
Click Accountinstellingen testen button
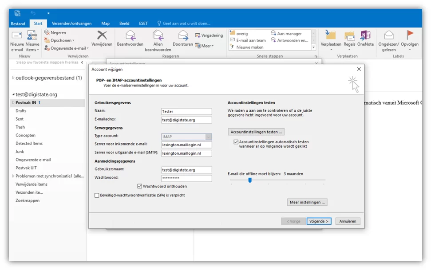pyautogui.click(x=256, y=132)
